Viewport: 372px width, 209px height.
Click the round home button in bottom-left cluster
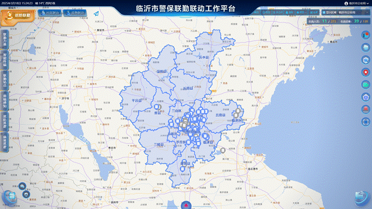click(x=26, y=195)
